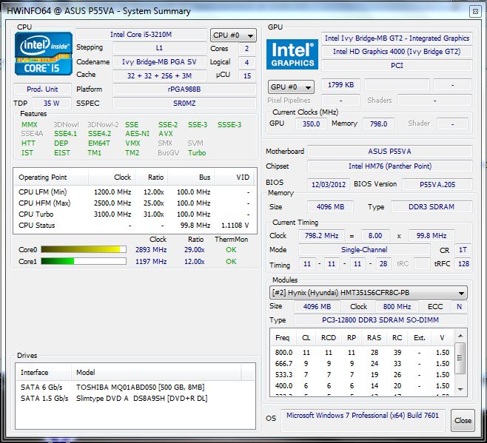Click the Interface column header in Drives
The width and height of the screenshot is (487, 443).
click(x=44, y=372)
